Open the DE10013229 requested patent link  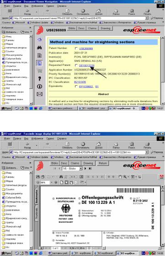[86, 65]
